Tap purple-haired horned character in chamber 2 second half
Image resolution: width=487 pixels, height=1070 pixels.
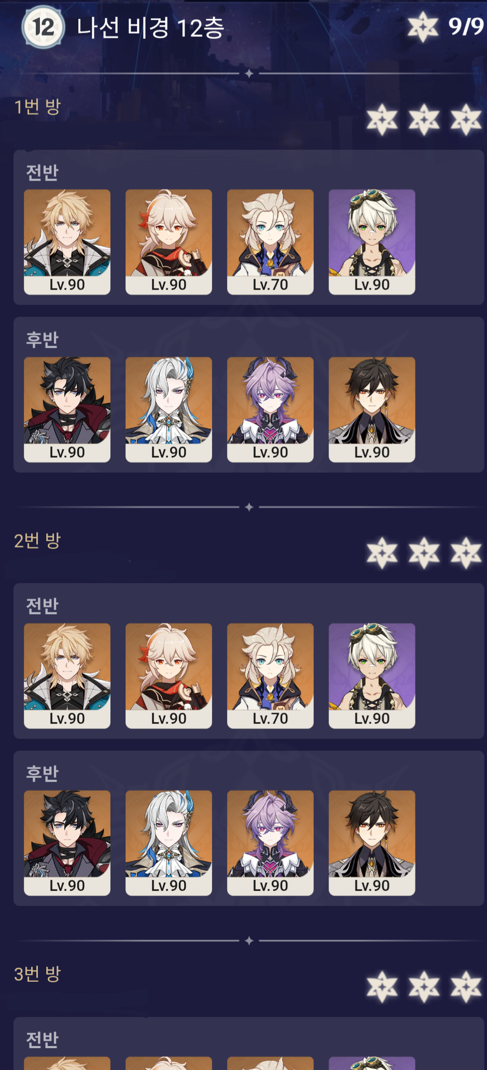[270, 843]
